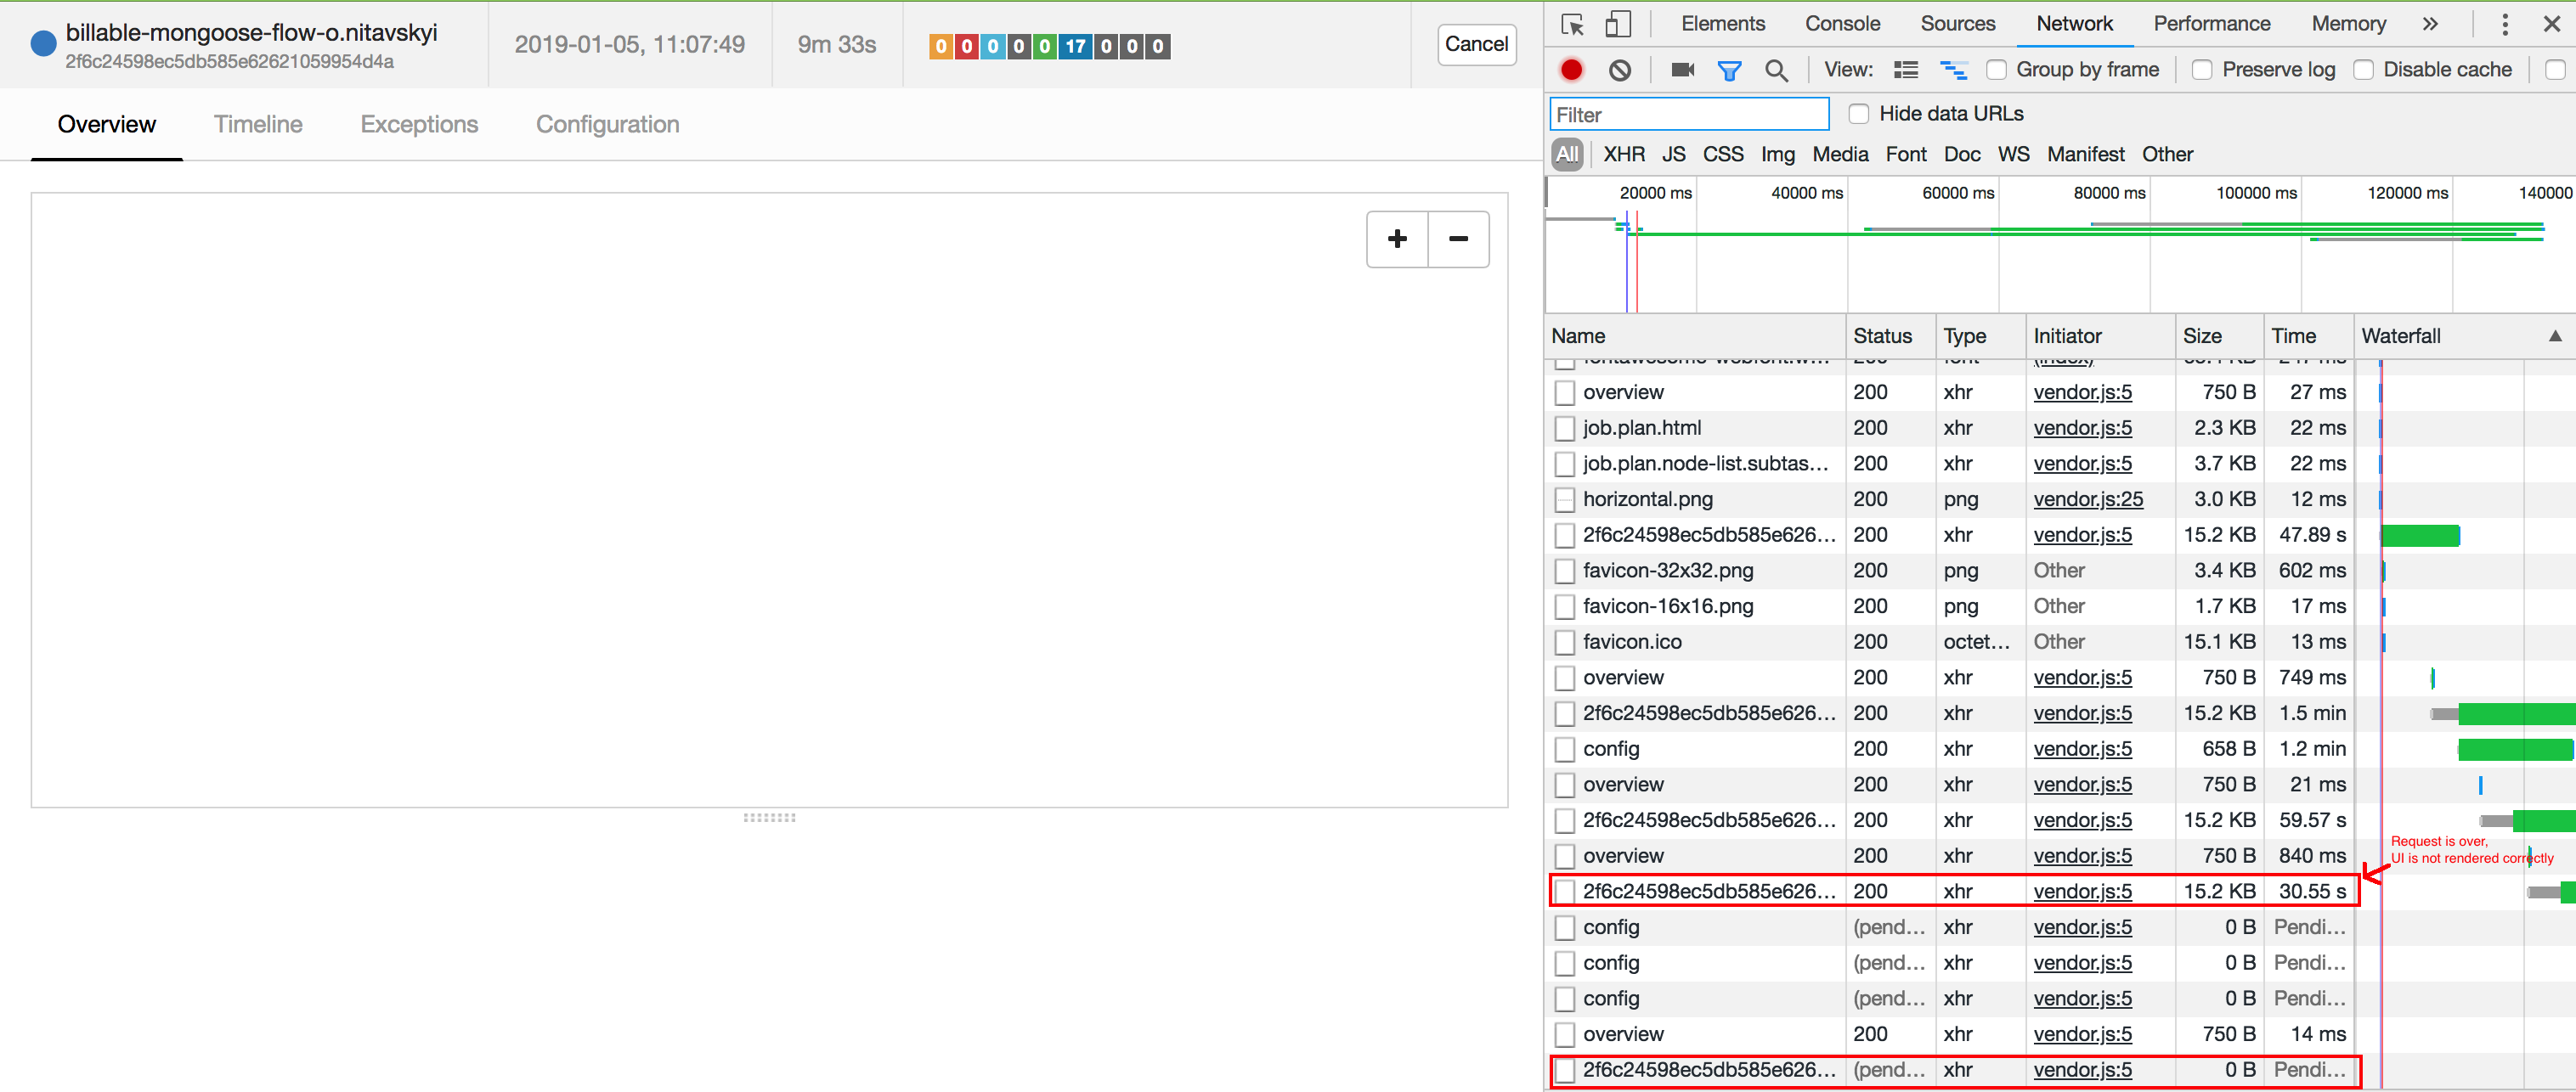Click the Waterfall column sort arrow
The height and width of the screenshot is (1092, 2576).
coord(2554,335)
